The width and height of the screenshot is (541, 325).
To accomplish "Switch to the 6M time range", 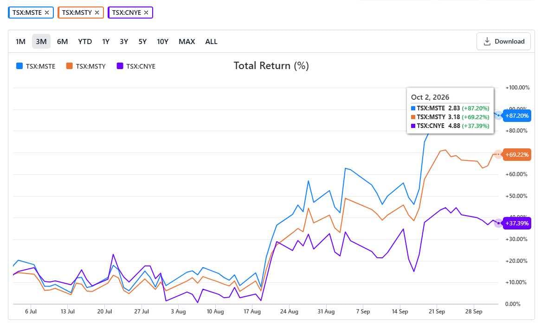I will click(63, 42).
